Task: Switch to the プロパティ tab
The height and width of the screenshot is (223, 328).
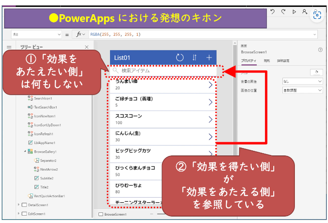Action: point(248,61)
